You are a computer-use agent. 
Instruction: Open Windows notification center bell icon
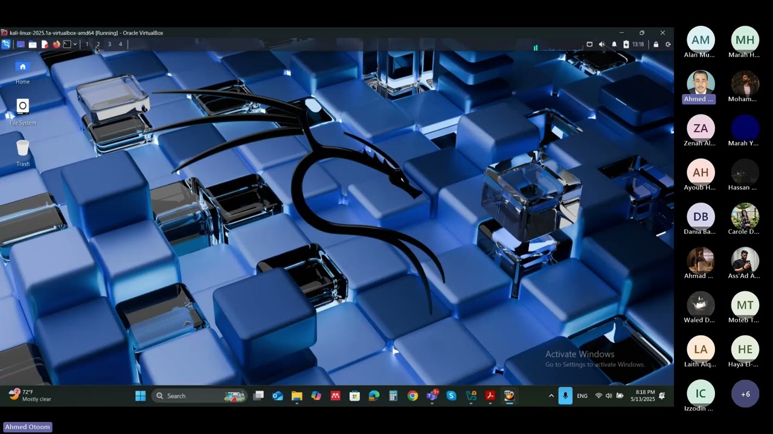click(x=662, y=396)
